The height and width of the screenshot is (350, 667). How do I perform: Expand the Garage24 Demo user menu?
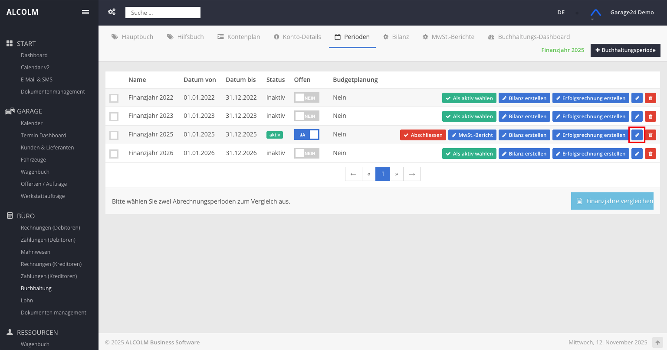(x=632, y=13)
